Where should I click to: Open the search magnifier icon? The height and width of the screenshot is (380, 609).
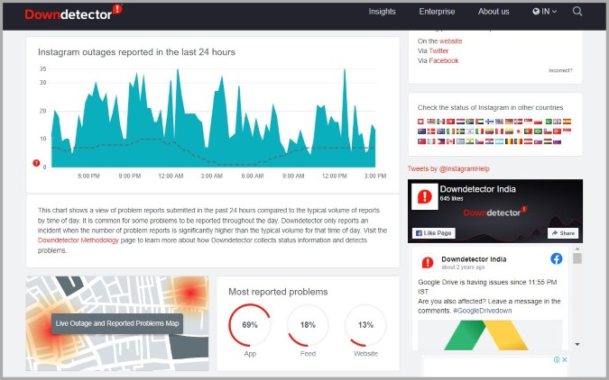(x=577, y=11)
